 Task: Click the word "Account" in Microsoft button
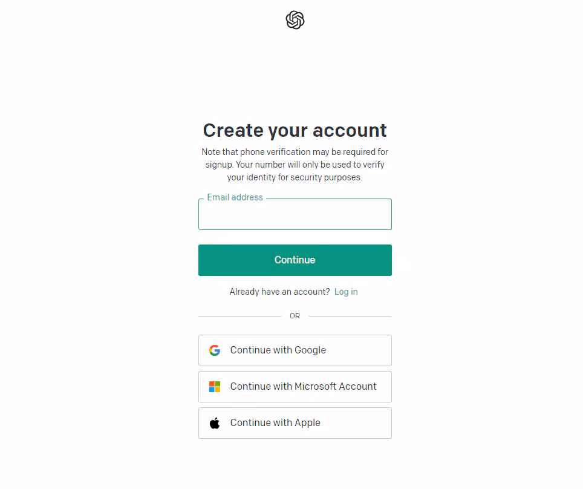tap(357, 387)
